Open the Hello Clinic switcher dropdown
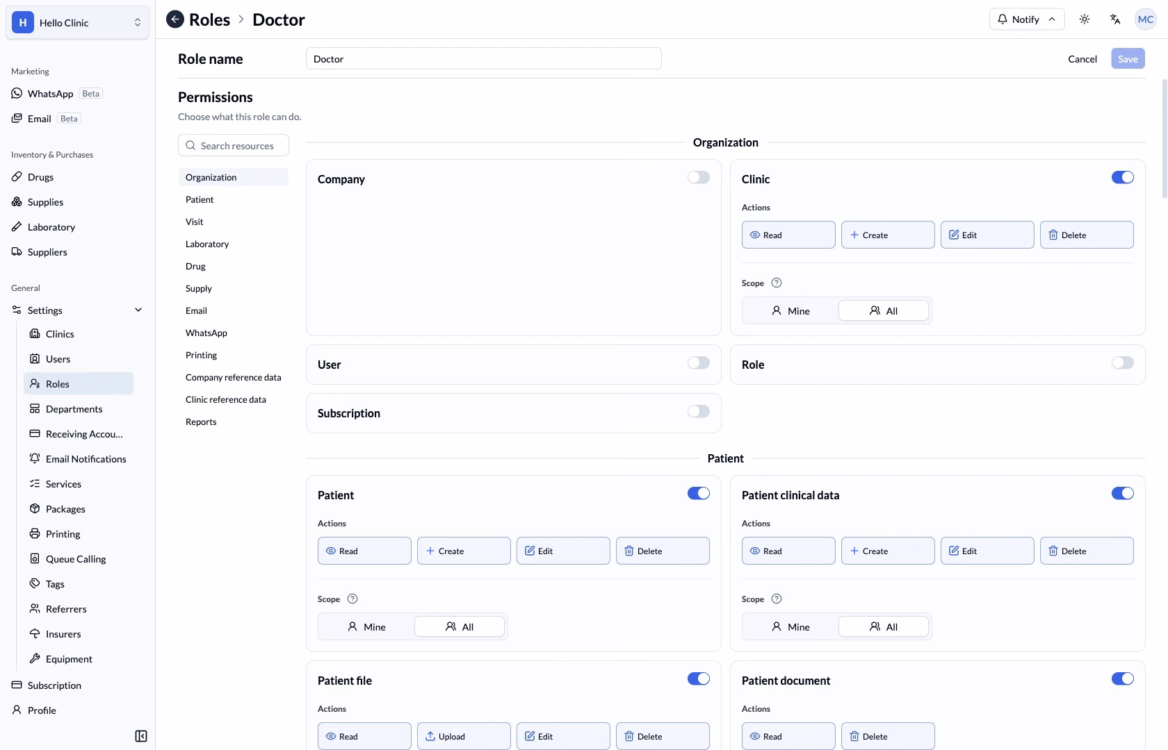 click(x=77, y=23)
